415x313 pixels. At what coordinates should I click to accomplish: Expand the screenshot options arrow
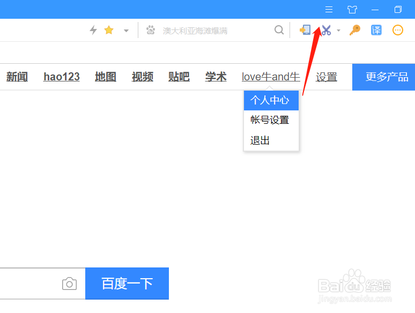point(338,31)
